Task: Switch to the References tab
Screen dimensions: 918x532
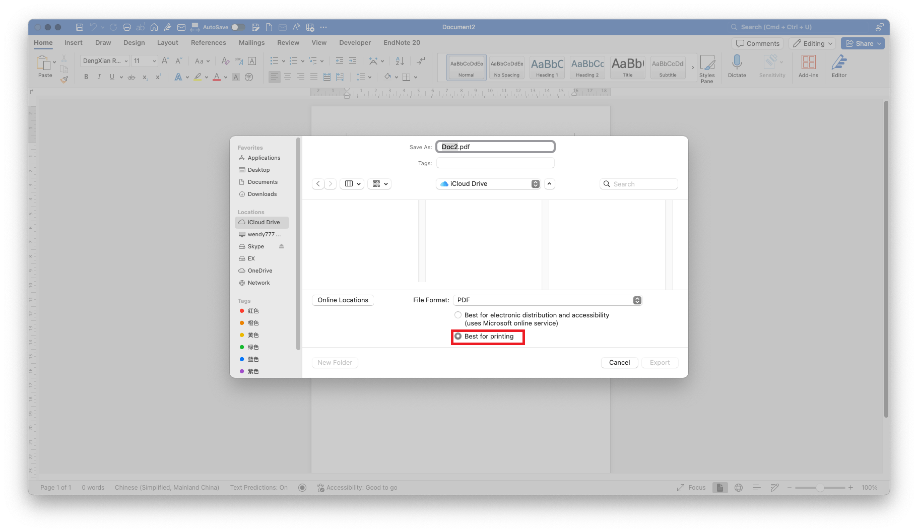Action: point(209,43)
